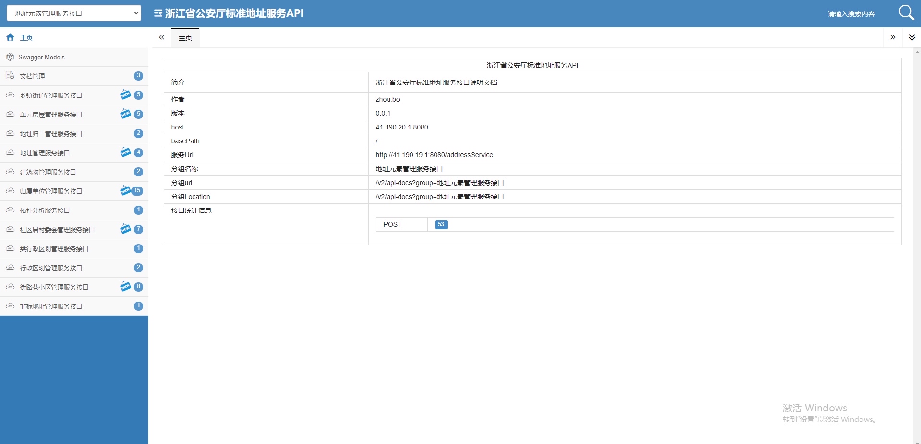Click the scrollbar up arrow on right edge
Screen dimensions: 921x444
tap(917, 51)
